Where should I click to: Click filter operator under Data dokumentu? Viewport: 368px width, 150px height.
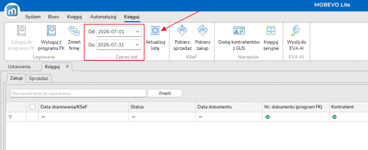[200, 117]
